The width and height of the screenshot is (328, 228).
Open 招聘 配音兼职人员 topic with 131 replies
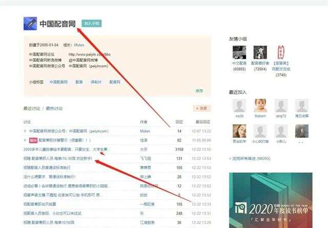pyautogui.click(x=58, y=158)
